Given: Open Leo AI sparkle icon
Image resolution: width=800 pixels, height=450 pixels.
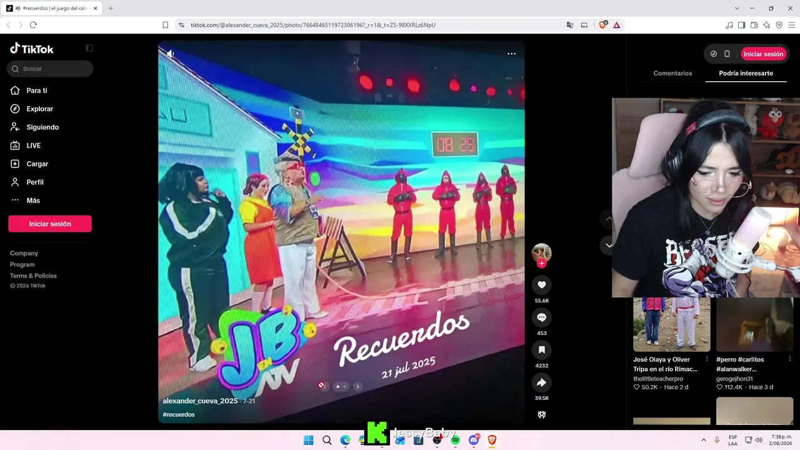Looking at the screenshot, I should [x=766, y=25].
